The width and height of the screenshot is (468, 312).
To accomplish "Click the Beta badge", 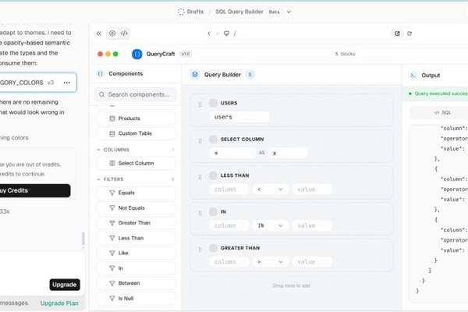I will pyautogui.click(x=274, y=12).
